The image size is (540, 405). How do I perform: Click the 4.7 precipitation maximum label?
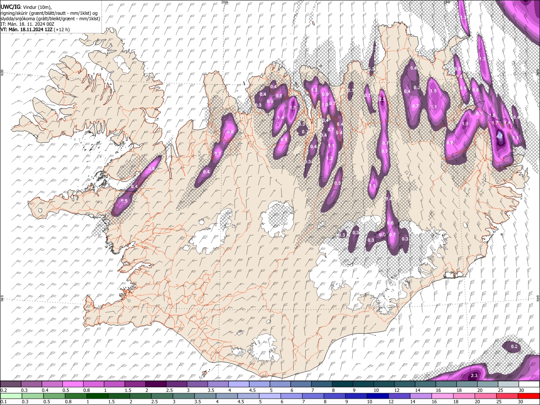point(499,136)
